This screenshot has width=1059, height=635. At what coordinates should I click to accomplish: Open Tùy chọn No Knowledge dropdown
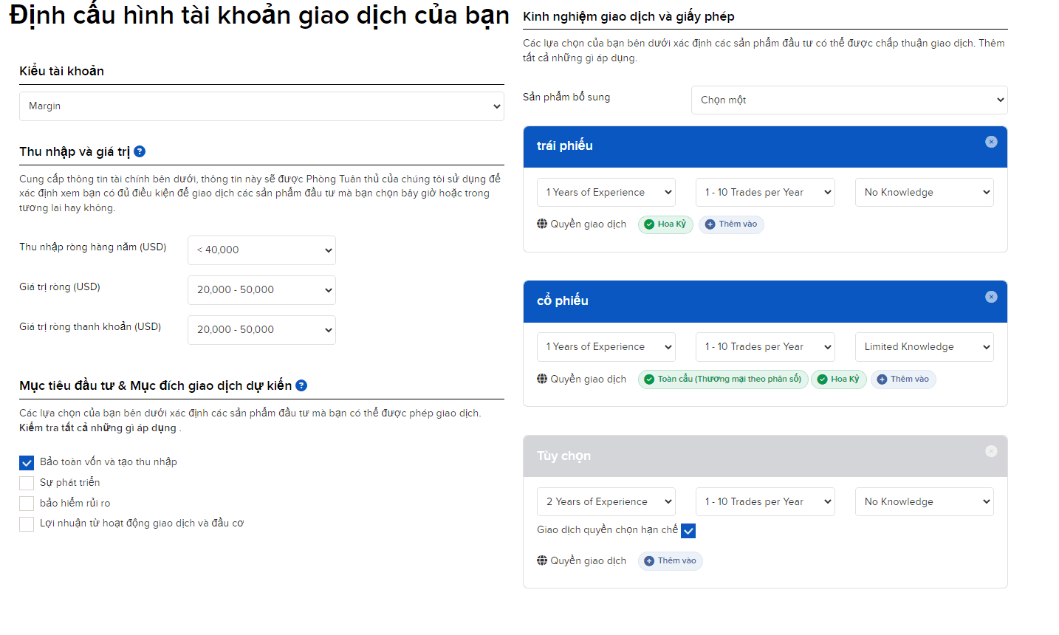(925, 501)
